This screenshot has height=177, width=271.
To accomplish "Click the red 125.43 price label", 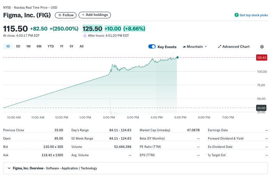I will coord(261,57).
